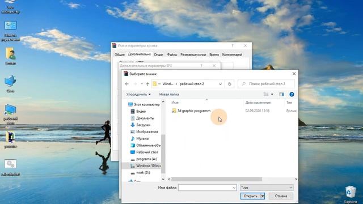363x204 pixels.
Task: Switch to 'Дополнительно' tab in archive window
Action: pyautogui.click(x=140, y=54)
